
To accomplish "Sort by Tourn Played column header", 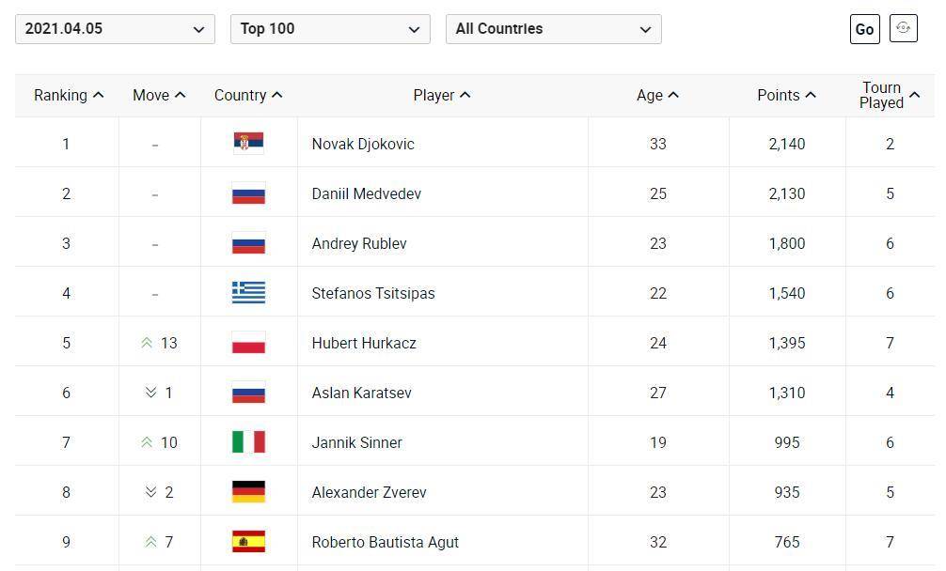I will click(889, 95).
